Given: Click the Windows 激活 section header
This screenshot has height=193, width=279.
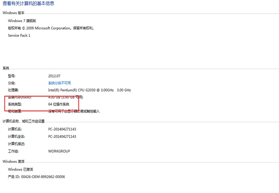Looking at the screenshot, I should coord(14,162).
